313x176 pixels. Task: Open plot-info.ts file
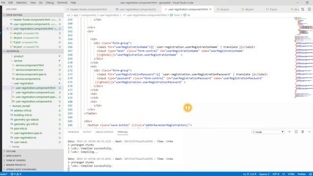pyautogui.click(x=21, y=129)
